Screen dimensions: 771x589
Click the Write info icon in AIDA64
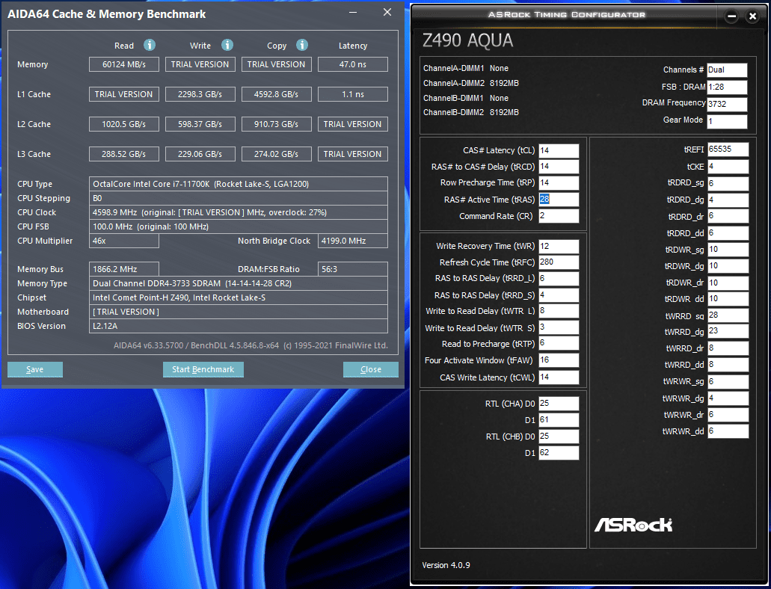pos(227,46)
